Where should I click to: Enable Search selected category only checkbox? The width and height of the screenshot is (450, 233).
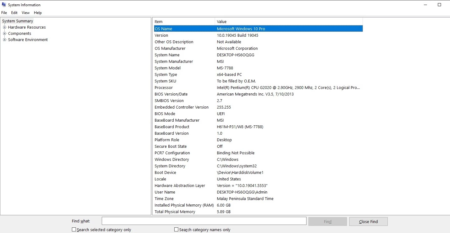[74, 230]
